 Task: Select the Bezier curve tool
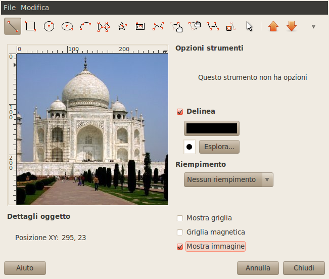158,26
